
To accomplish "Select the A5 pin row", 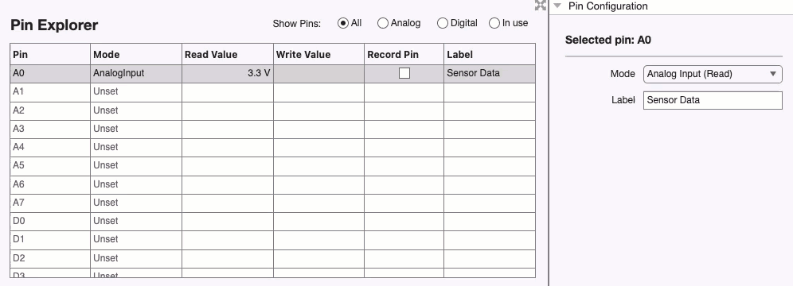I will (x=272, y=166).
